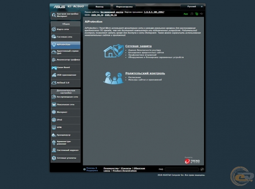
Task: Open Анализатор трафика icon
Action: (54, 60)
